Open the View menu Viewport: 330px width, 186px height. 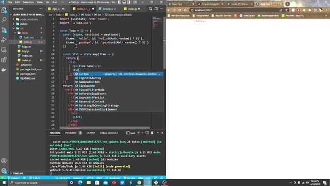(40, 2)
